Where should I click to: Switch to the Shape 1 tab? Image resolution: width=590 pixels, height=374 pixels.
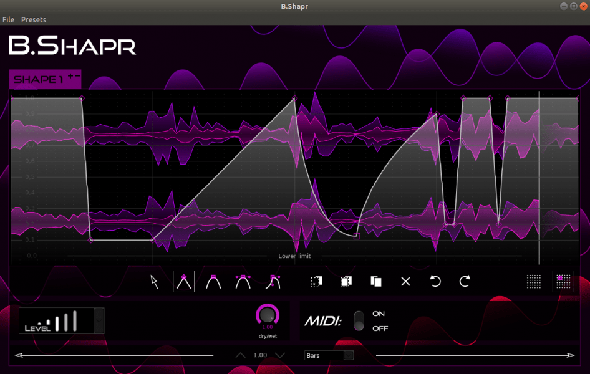tap(39, 79)
